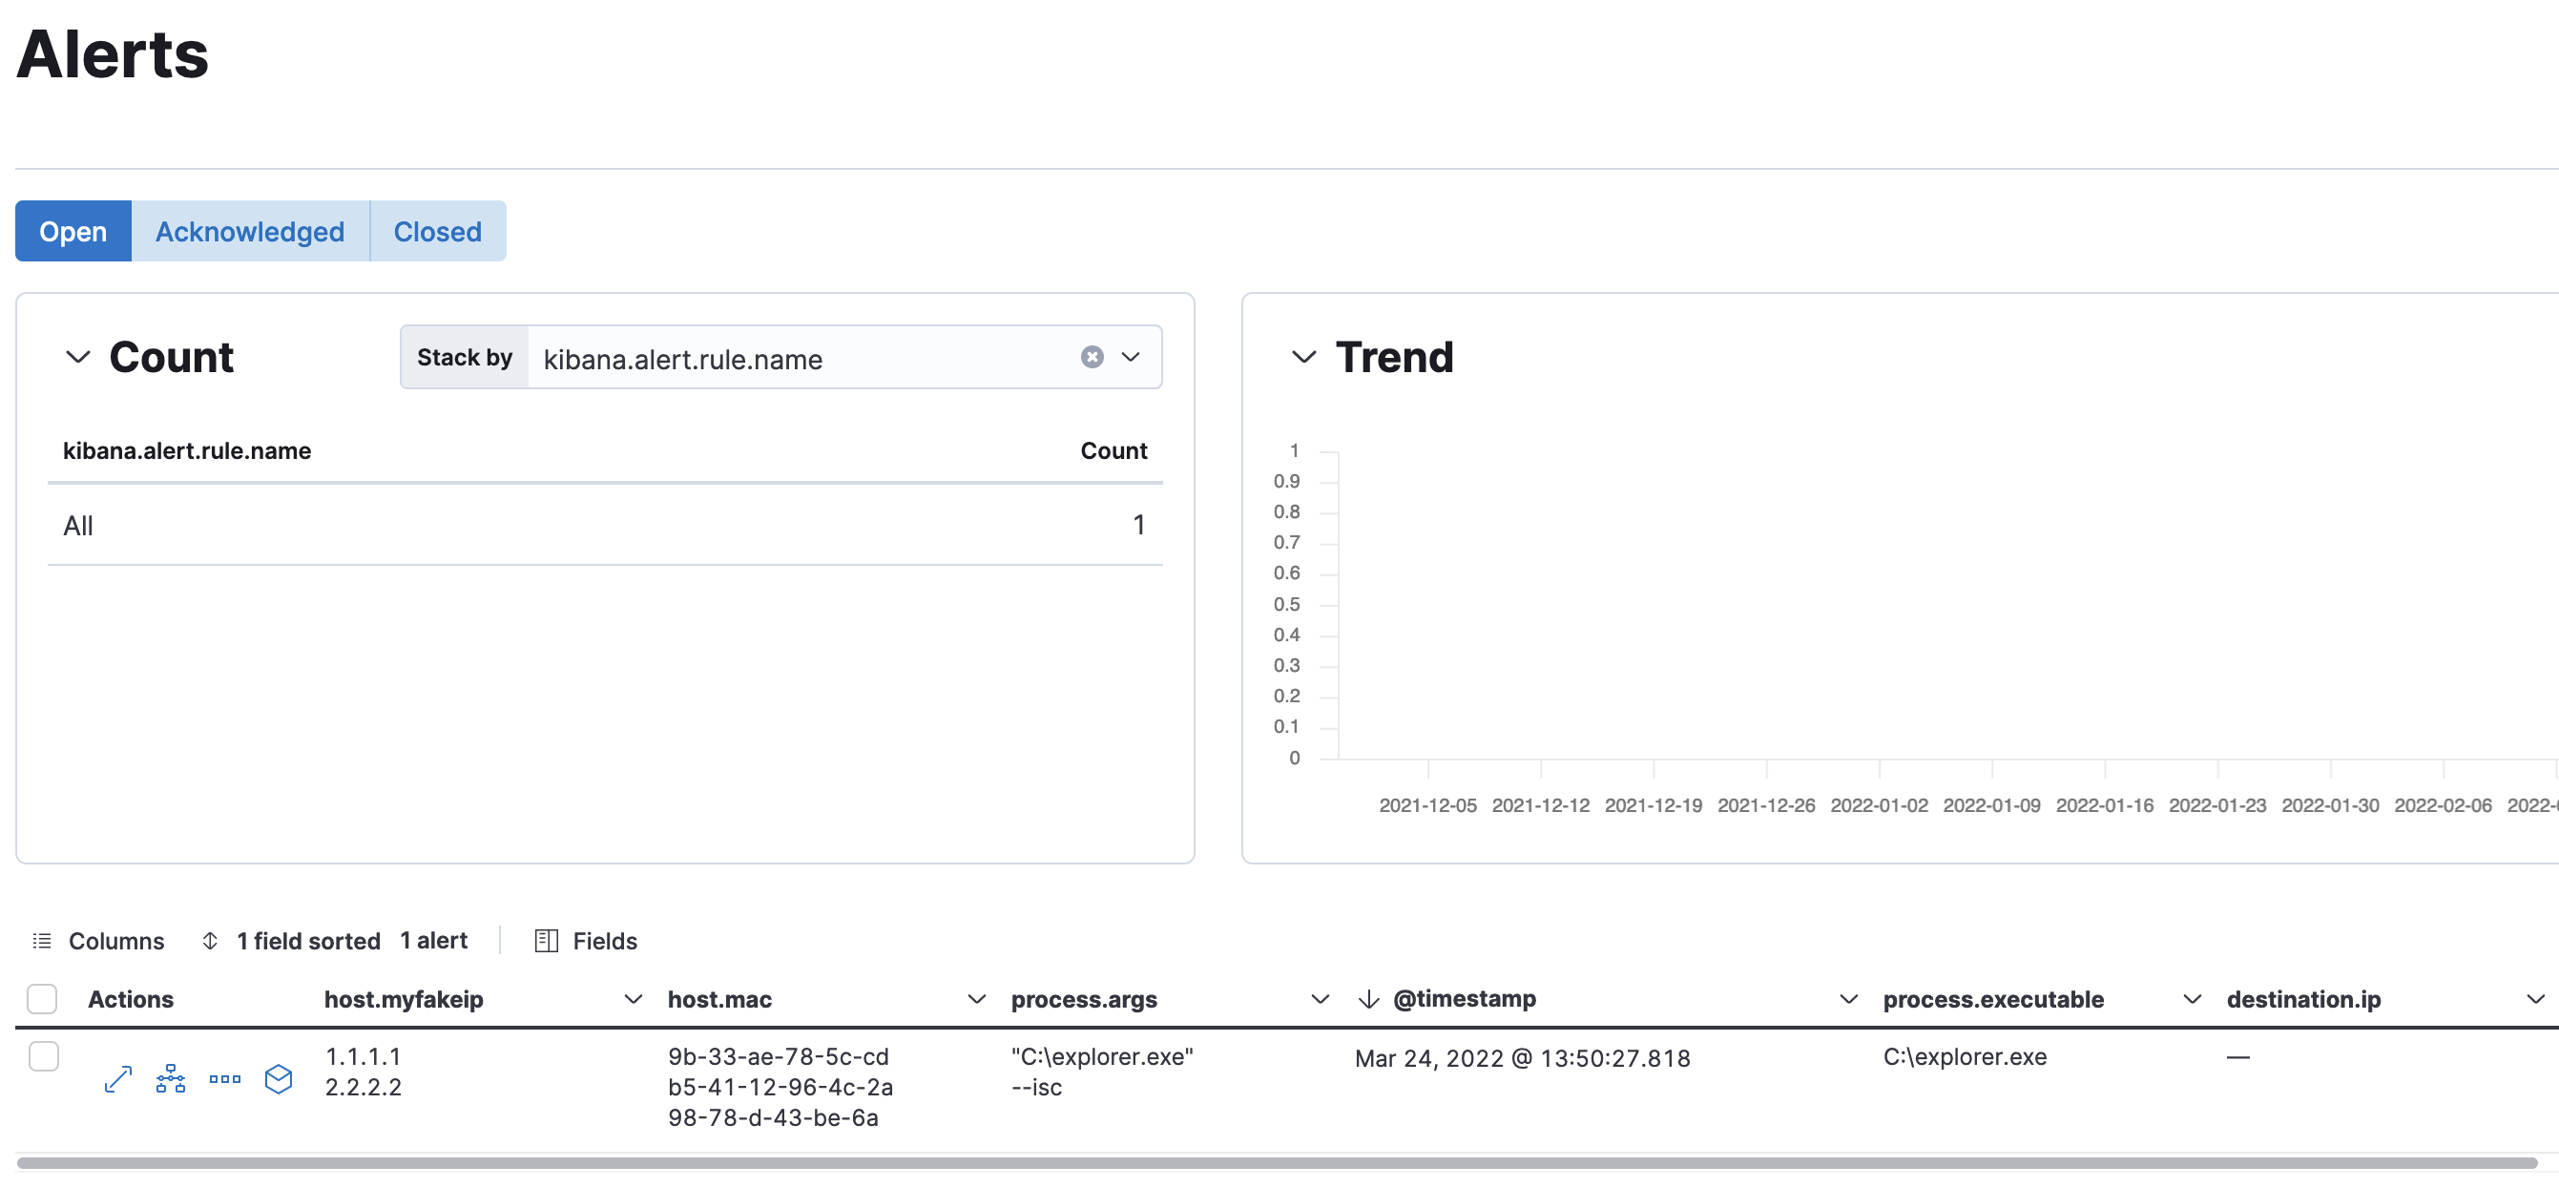Click the descending sort arrow on @timestamp
This screenshot has height=1187, width=2559.
pos(1368,999)
